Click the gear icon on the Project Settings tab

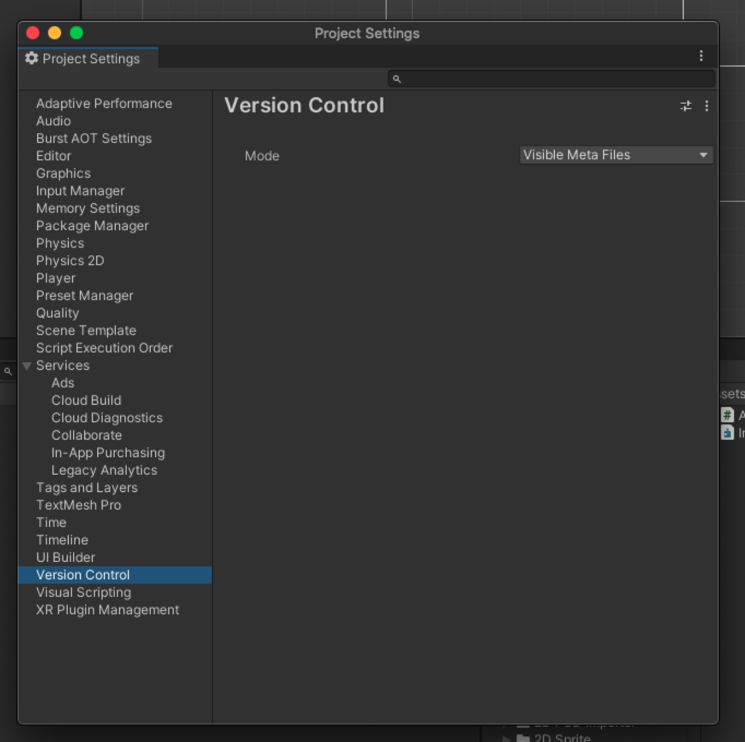(x=32, y=58)
